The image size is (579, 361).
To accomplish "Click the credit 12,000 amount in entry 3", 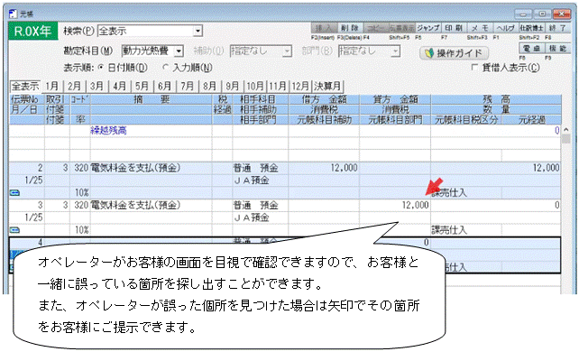I will point(416,205).
